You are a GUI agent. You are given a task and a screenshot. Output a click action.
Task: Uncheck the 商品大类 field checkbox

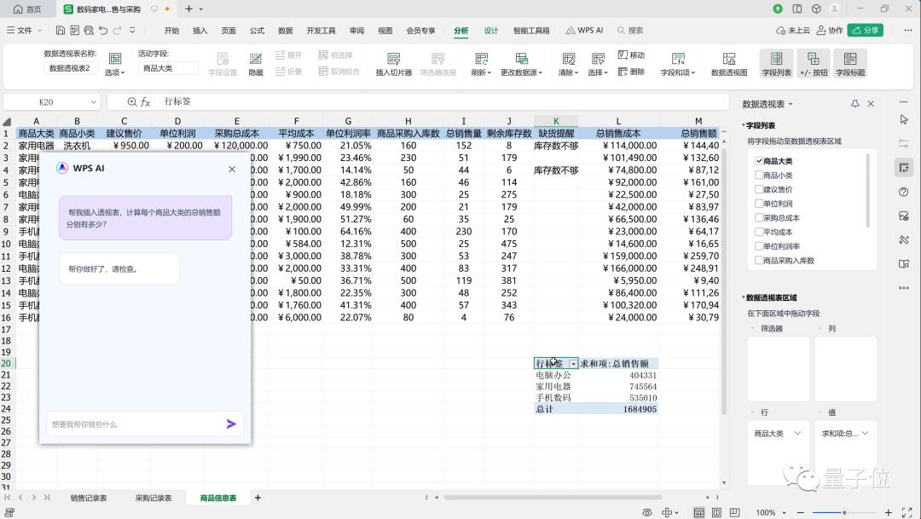pos(760,161)
